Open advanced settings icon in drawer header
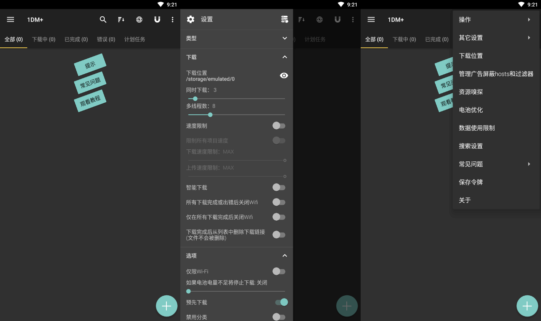Screen dimensions: 541x321 click(x=285, y=19)
